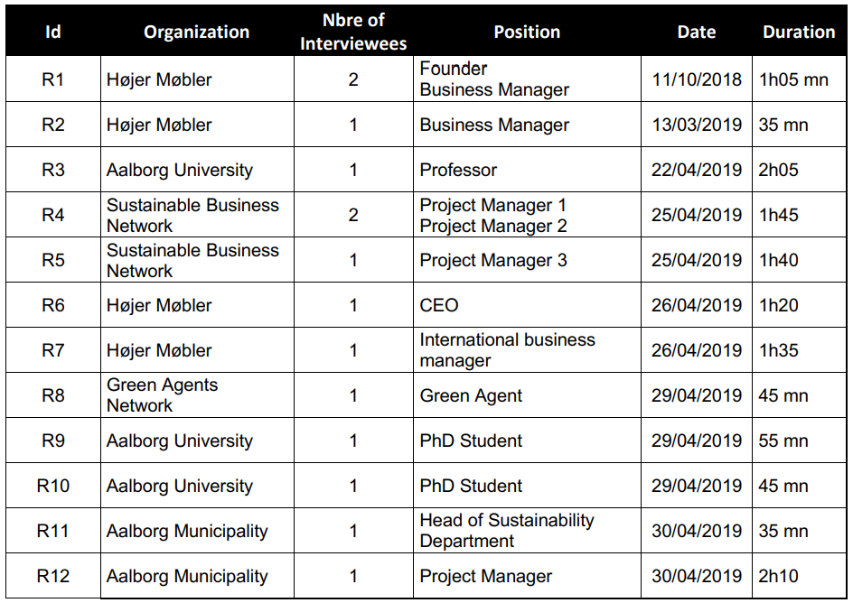Screen dimensions: 853x603
Task: Select the CEO position cell
Action: pyautogui.click(x=527, y=305)
